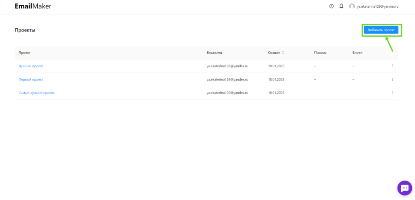Click owner email in Лучший проект row
This screenshot has height=200, width=415.
pyautogui.click(x=227, y=66)
